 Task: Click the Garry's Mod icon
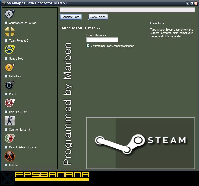(x=10, y=50)
